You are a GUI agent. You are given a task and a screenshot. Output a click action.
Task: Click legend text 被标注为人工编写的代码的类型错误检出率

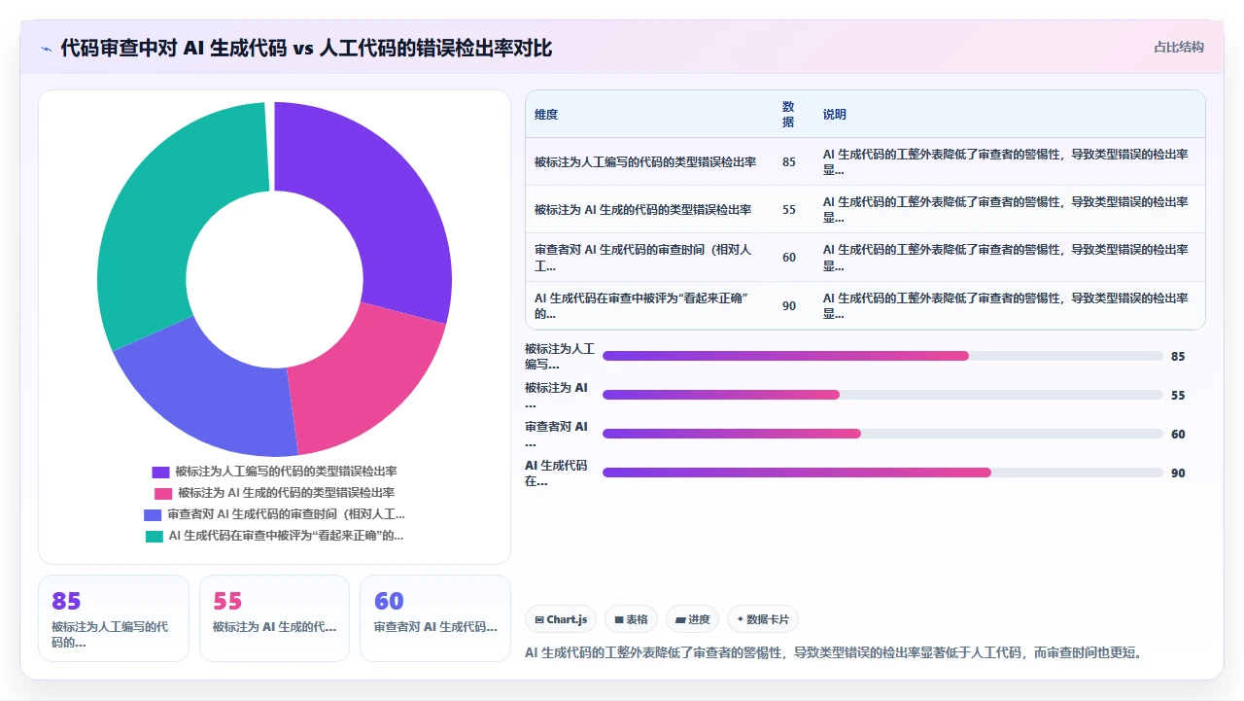point(286,472)
